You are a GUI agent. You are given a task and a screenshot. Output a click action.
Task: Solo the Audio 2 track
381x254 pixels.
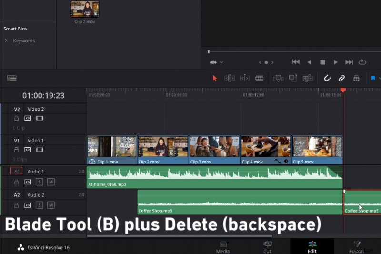point(40,205)
